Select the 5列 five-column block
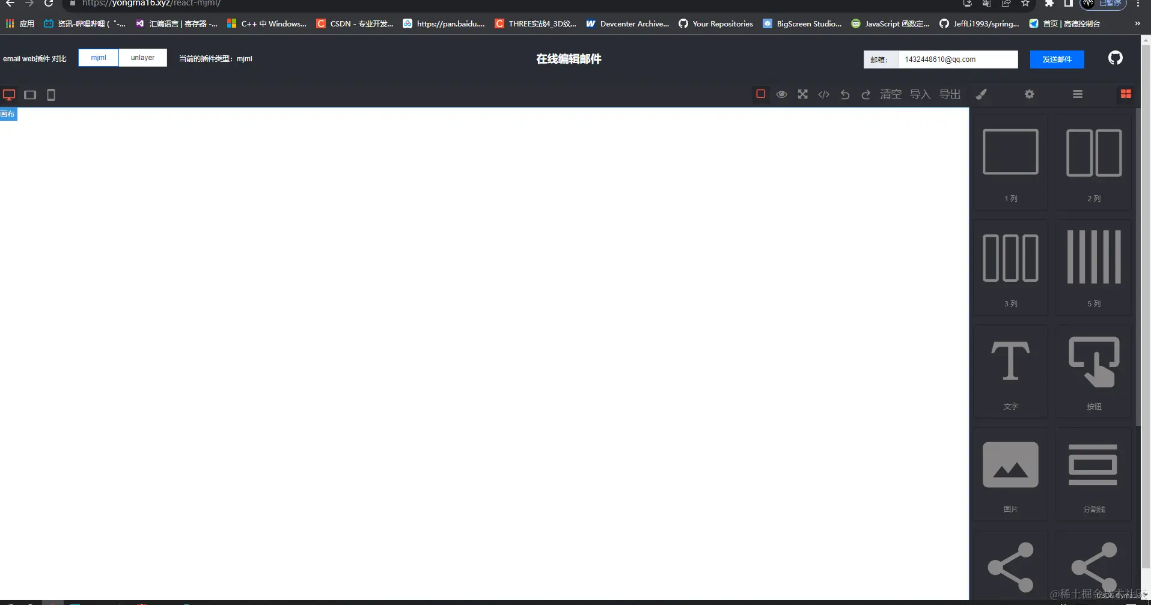This screenshot has height=605, width=1151. [x=1094, y=268]
